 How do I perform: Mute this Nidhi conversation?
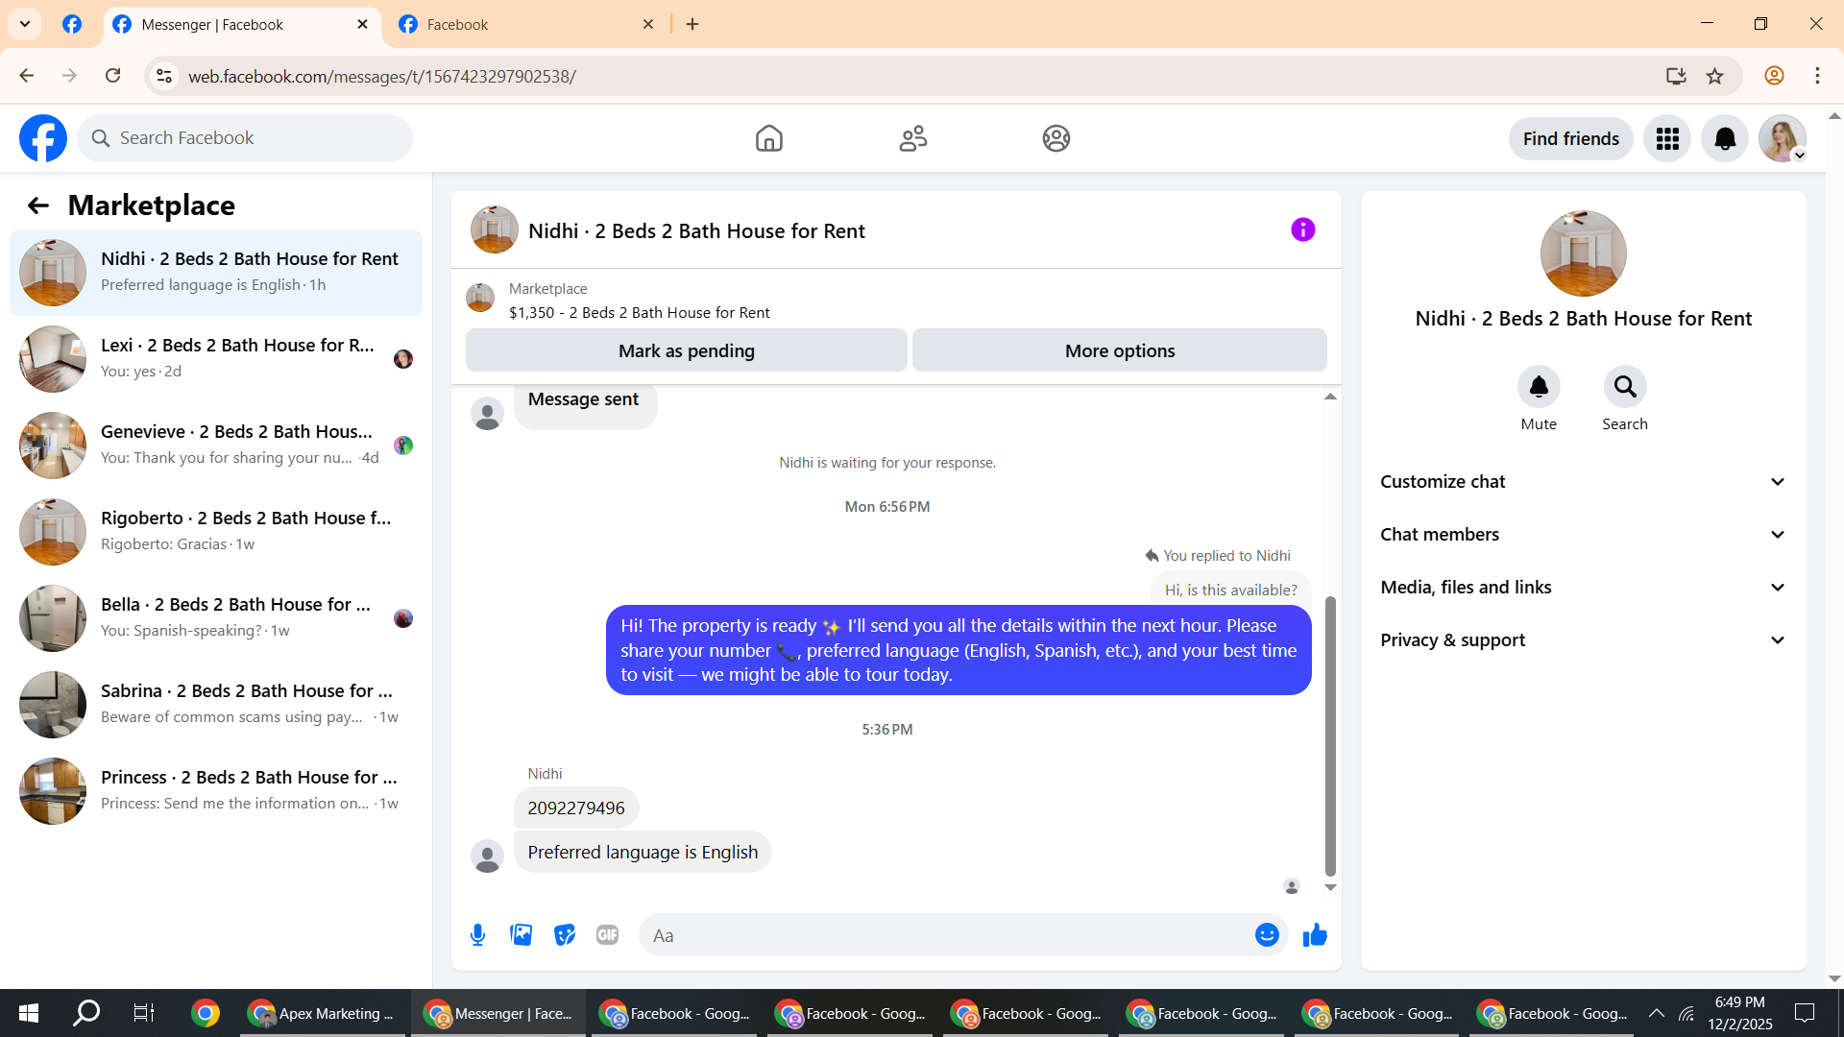pos(1538,387)
